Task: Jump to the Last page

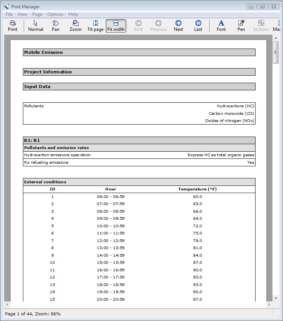Action: [x=198, y=26]
